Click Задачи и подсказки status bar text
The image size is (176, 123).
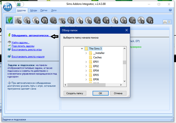point(14,119)
